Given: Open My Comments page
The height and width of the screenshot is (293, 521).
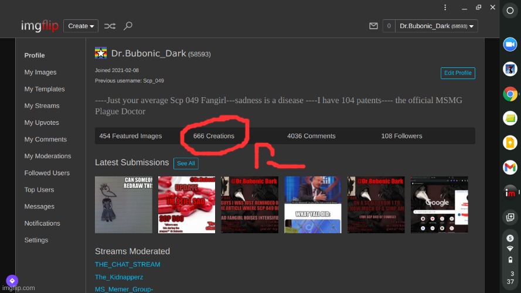Looking at the screenshot, I should 46,139.
